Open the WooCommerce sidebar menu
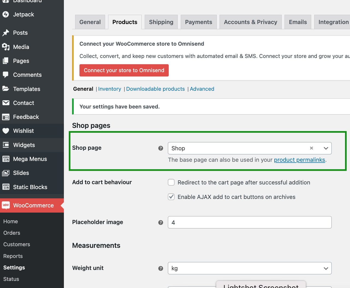350x288 pixels. click(x=32, y=205)
